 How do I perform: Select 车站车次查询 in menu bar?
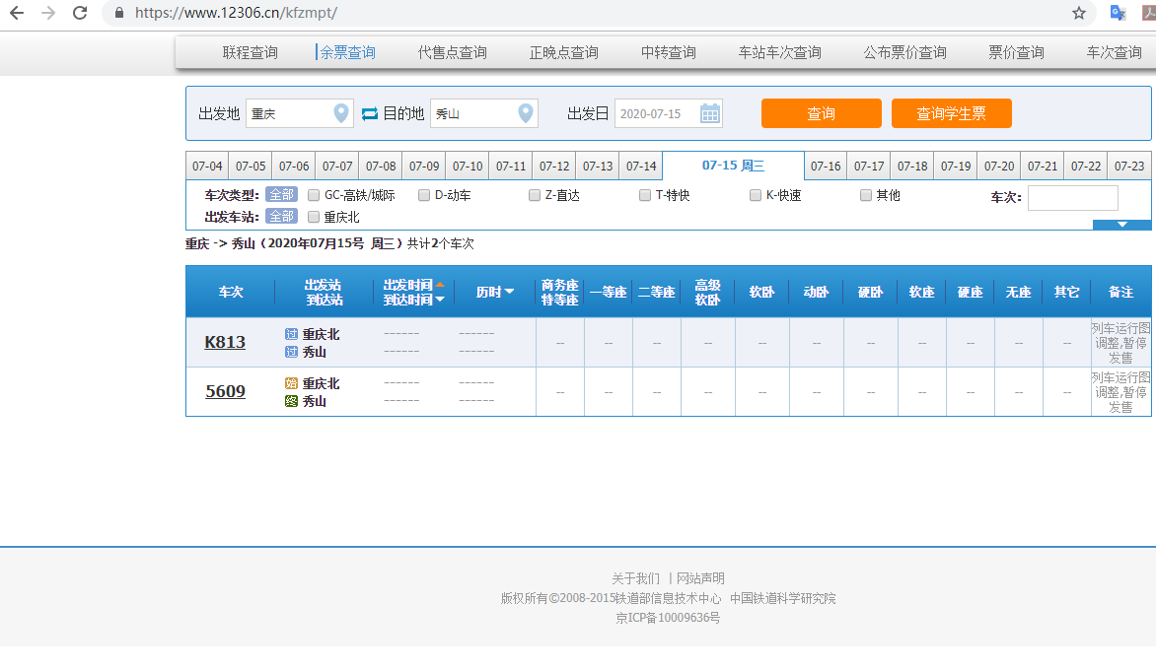point(779,52)
